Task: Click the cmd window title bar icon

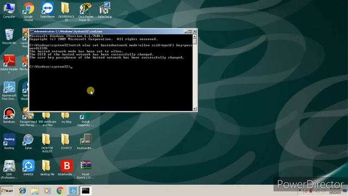Action: [x=32, y=32]
